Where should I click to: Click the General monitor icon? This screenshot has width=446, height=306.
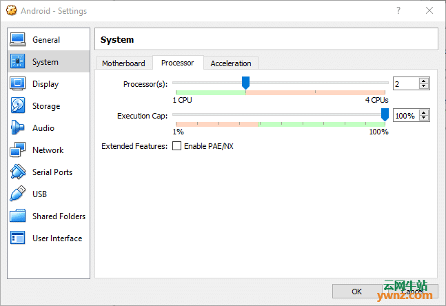(18, 39)
